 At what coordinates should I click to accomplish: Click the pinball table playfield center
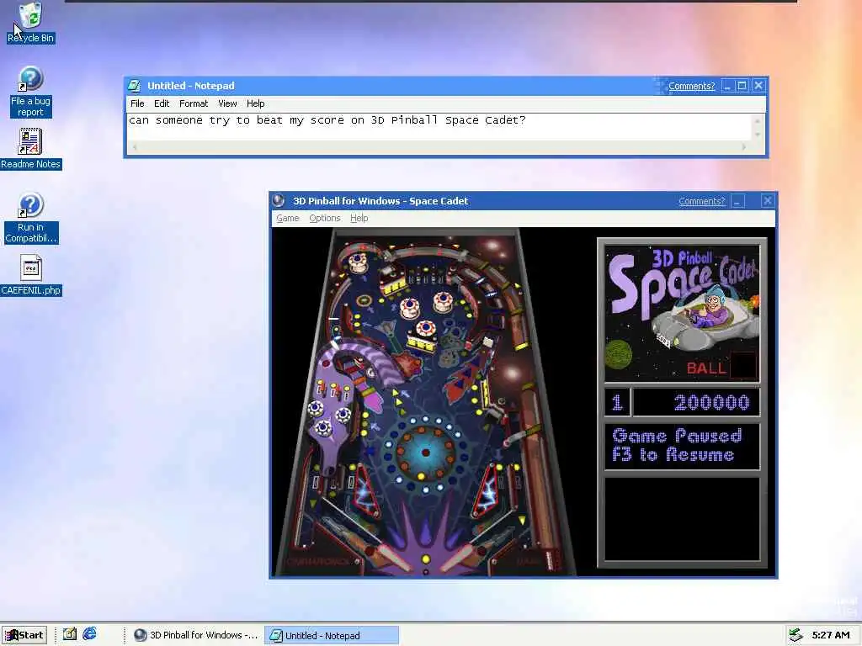[423, 403]
